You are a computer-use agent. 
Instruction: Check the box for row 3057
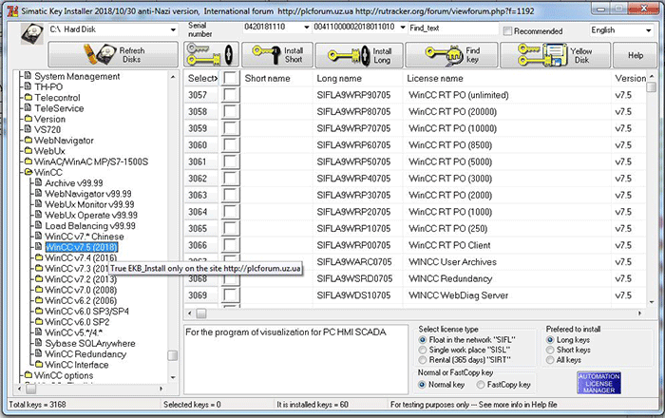pos(229,95)
